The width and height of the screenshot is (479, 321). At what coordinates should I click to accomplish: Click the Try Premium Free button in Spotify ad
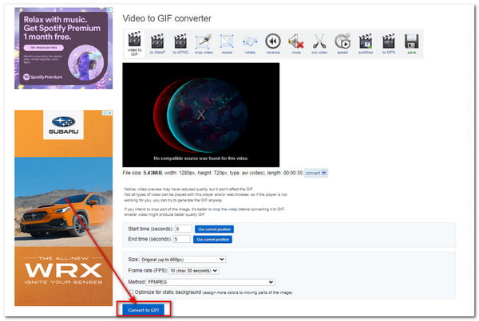tap(44, 48)
